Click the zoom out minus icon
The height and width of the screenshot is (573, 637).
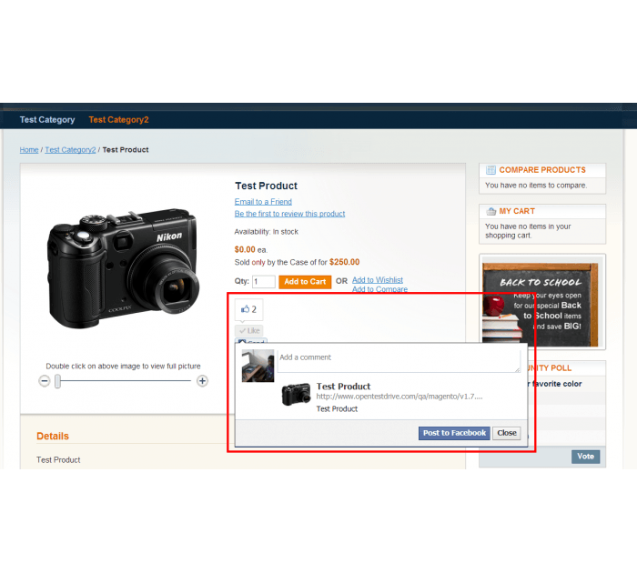(x=45, y=381)
